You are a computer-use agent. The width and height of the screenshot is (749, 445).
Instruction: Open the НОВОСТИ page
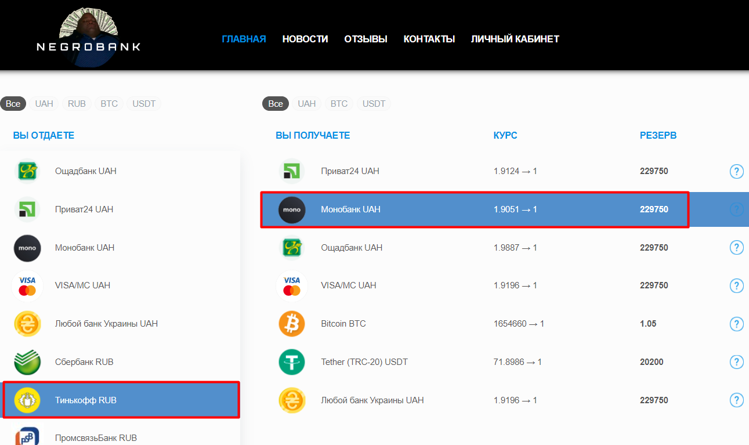pyautogui.click(x=305, y=39)
